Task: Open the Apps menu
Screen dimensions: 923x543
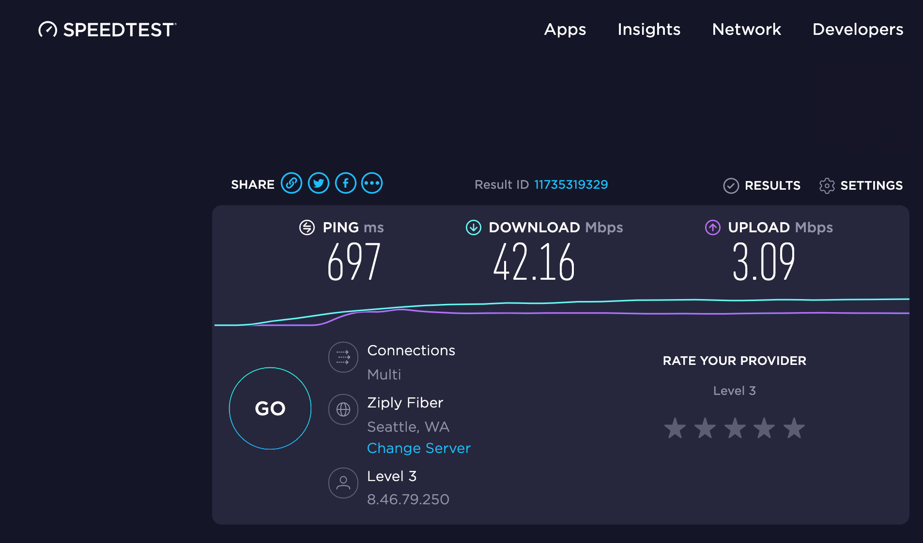Action: pyautogui.click(x=565, y=30)
